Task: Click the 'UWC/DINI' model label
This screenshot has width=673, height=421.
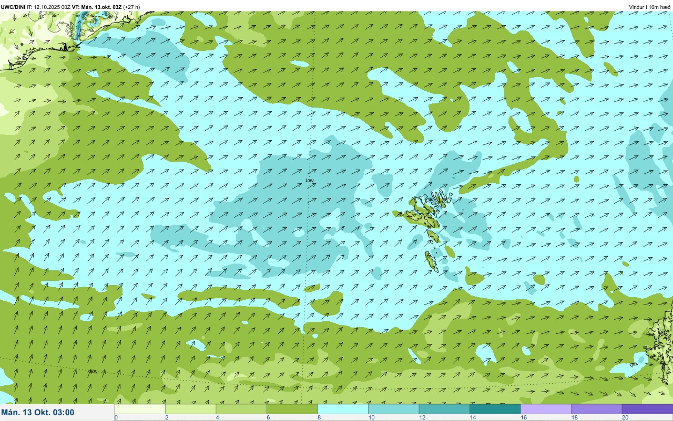Action: coord(13,7)
